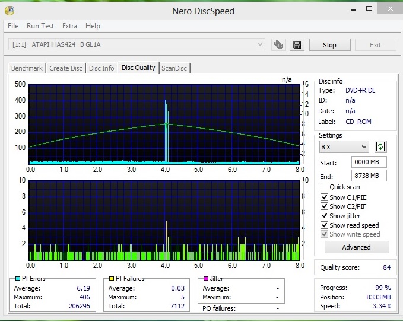Viewport: 403px width, 322px height.
Task: Enable the Quick scan checkbox
Action: (x=325, y=187)
